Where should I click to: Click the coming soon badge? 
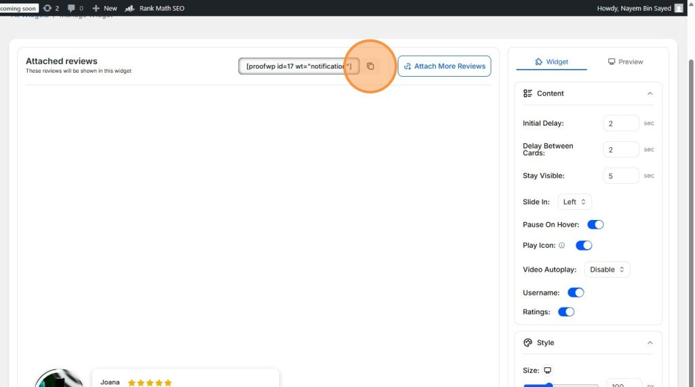[18, 8]
